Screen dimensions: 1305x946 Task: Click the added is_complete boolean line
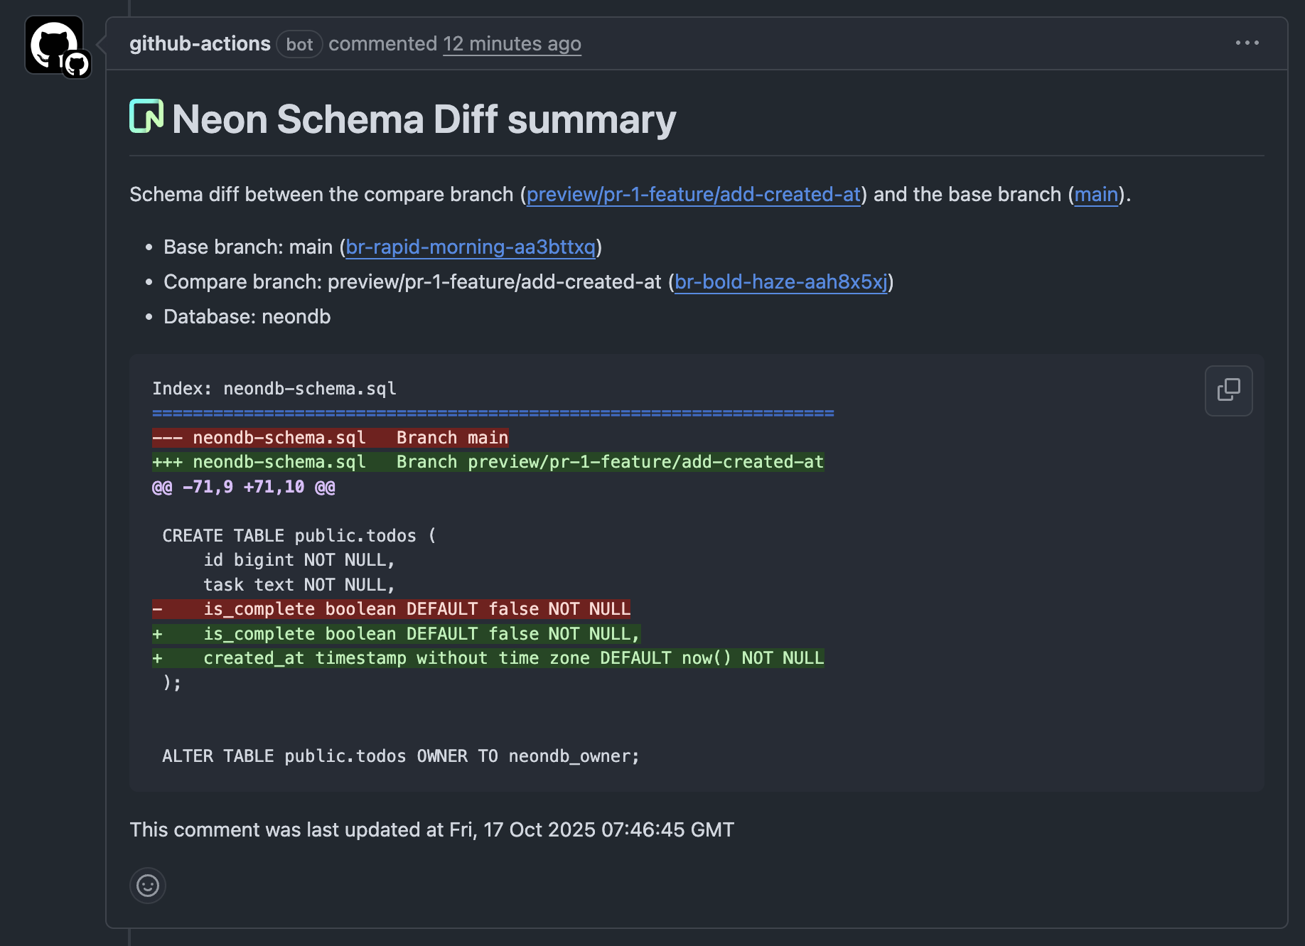(x=396, y=634)
